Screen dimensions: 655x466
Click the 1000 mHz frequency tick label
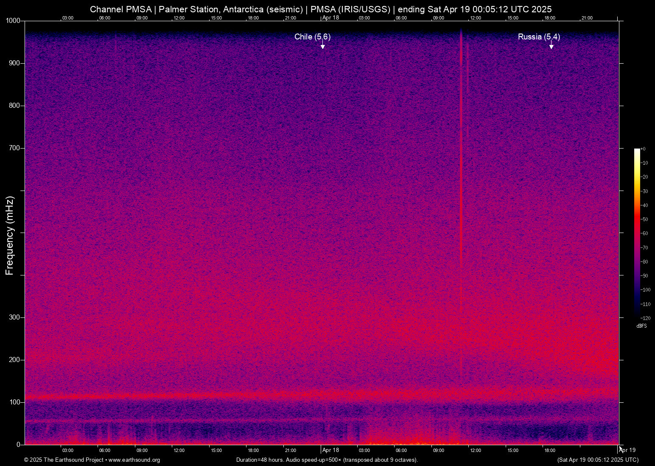(13, 21)
